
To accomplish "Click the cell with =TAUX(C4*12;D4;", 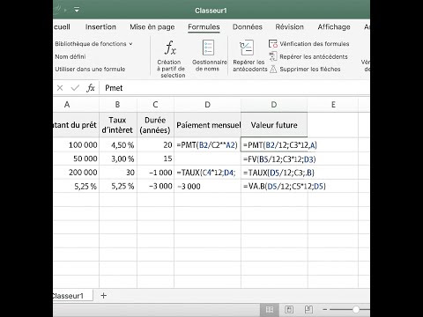I will tap(207, 173).
